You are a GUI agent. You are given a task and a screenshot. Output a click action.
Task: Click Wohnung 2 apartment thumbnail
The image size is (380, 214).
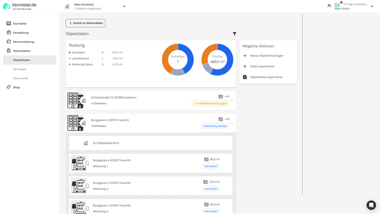[x=80, y=185]
